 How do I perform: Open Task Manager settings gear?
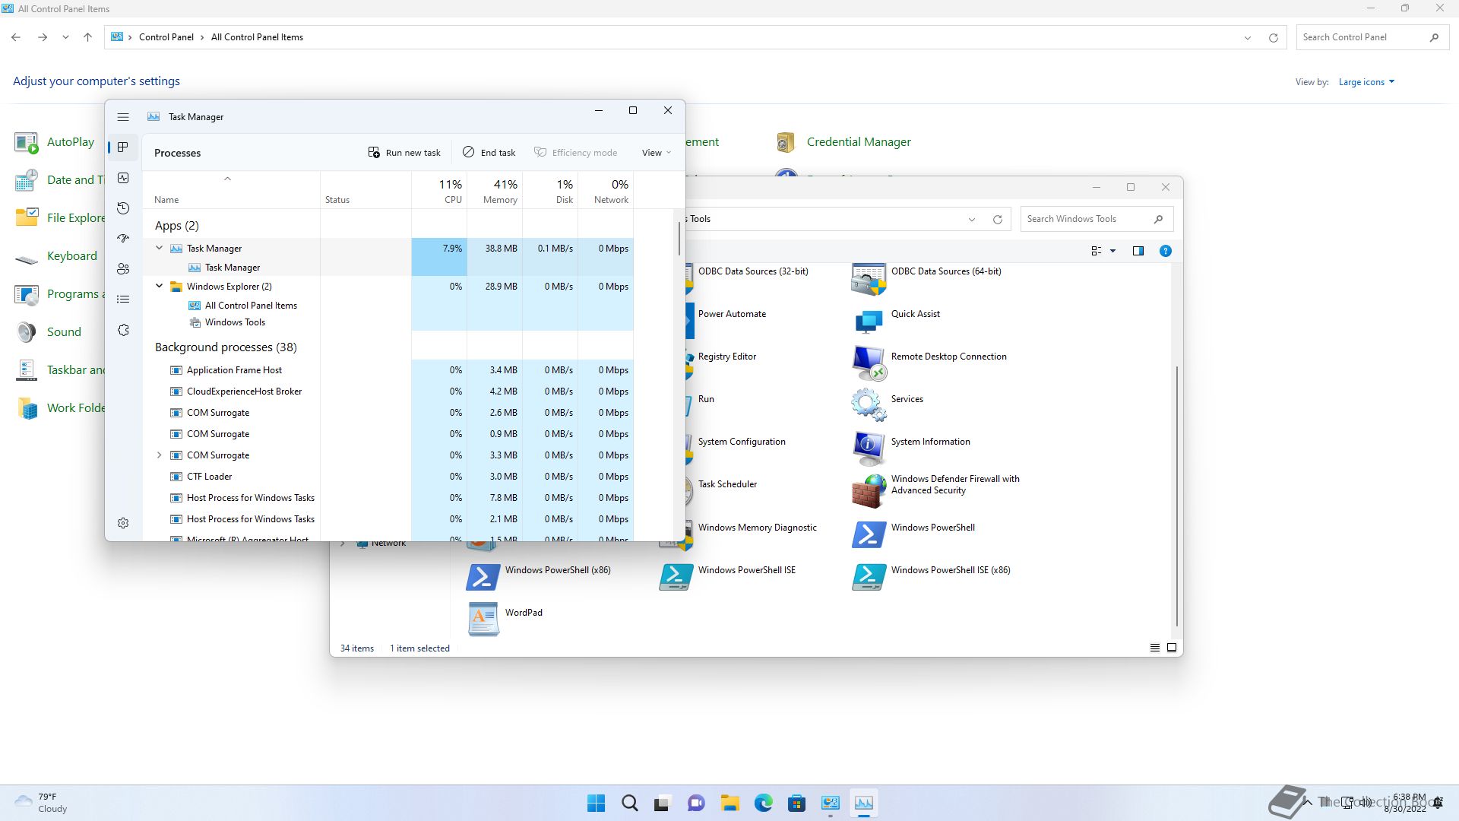click(x=123, y=523)
